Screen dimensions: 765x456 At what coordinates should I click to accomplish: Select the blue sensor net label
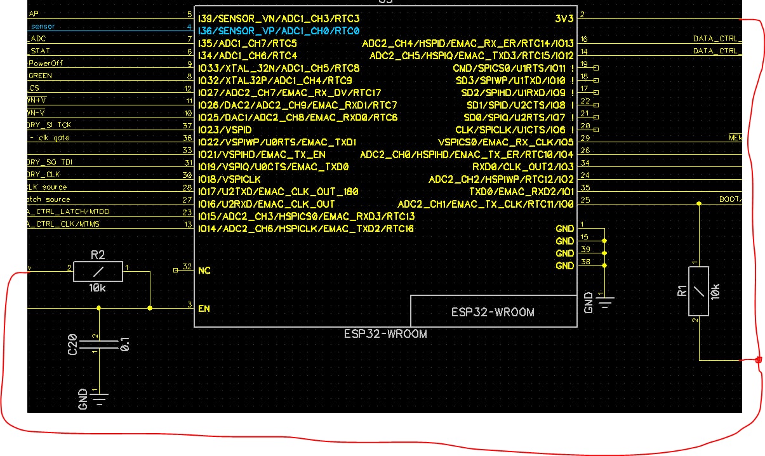pyautogui.click(x=43, y=26)
